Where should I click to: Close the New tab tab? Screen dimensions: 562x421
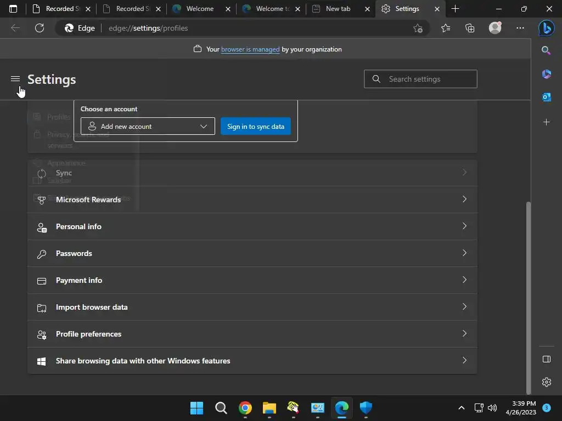point(367,9)
